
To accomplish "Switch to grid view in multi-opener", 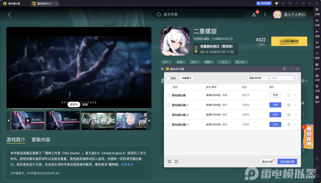I will 176,161.
